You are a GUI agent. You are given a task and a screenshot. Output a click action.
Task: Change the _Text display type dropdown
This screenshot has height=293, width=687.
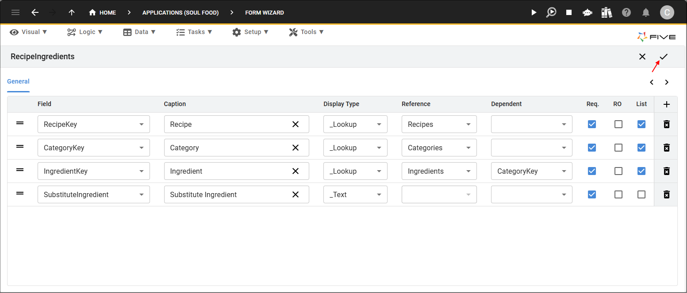click(355, 194)
